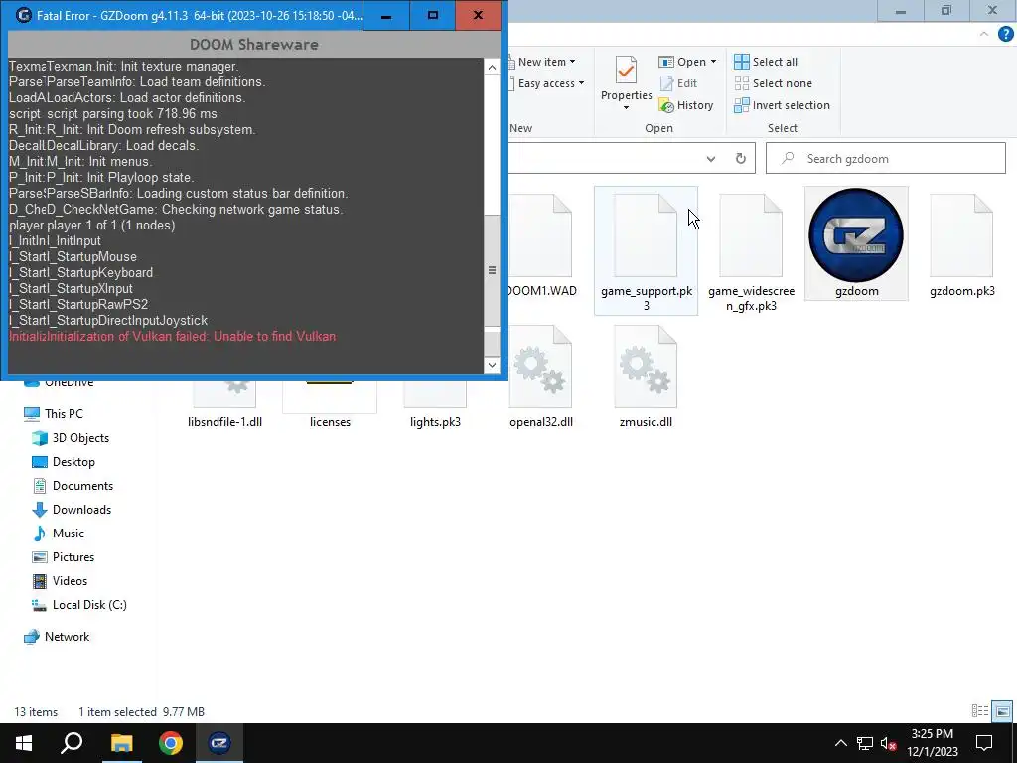
Task: Click GZDoom taskbar button
Action: pos(219,743)
